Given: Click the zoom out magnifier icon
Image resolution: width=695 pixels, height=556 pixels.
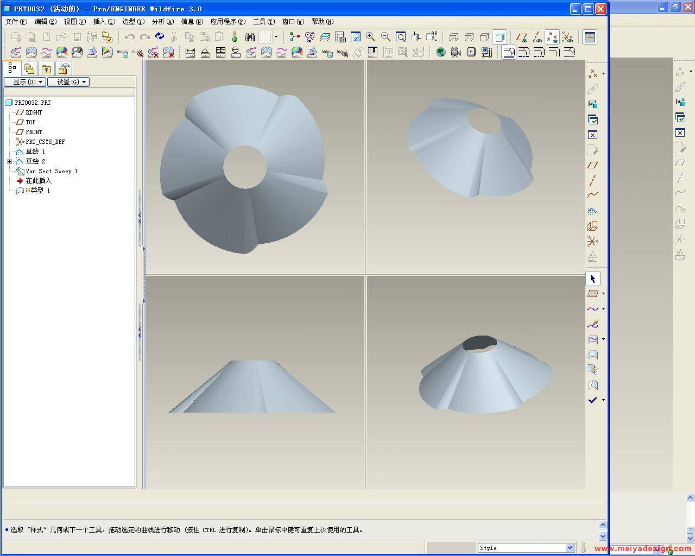Looking at the screenshot, I should click(x=386, y=37).
